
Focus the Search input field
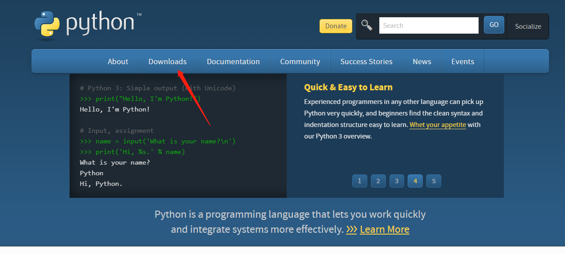pos(429,26)
